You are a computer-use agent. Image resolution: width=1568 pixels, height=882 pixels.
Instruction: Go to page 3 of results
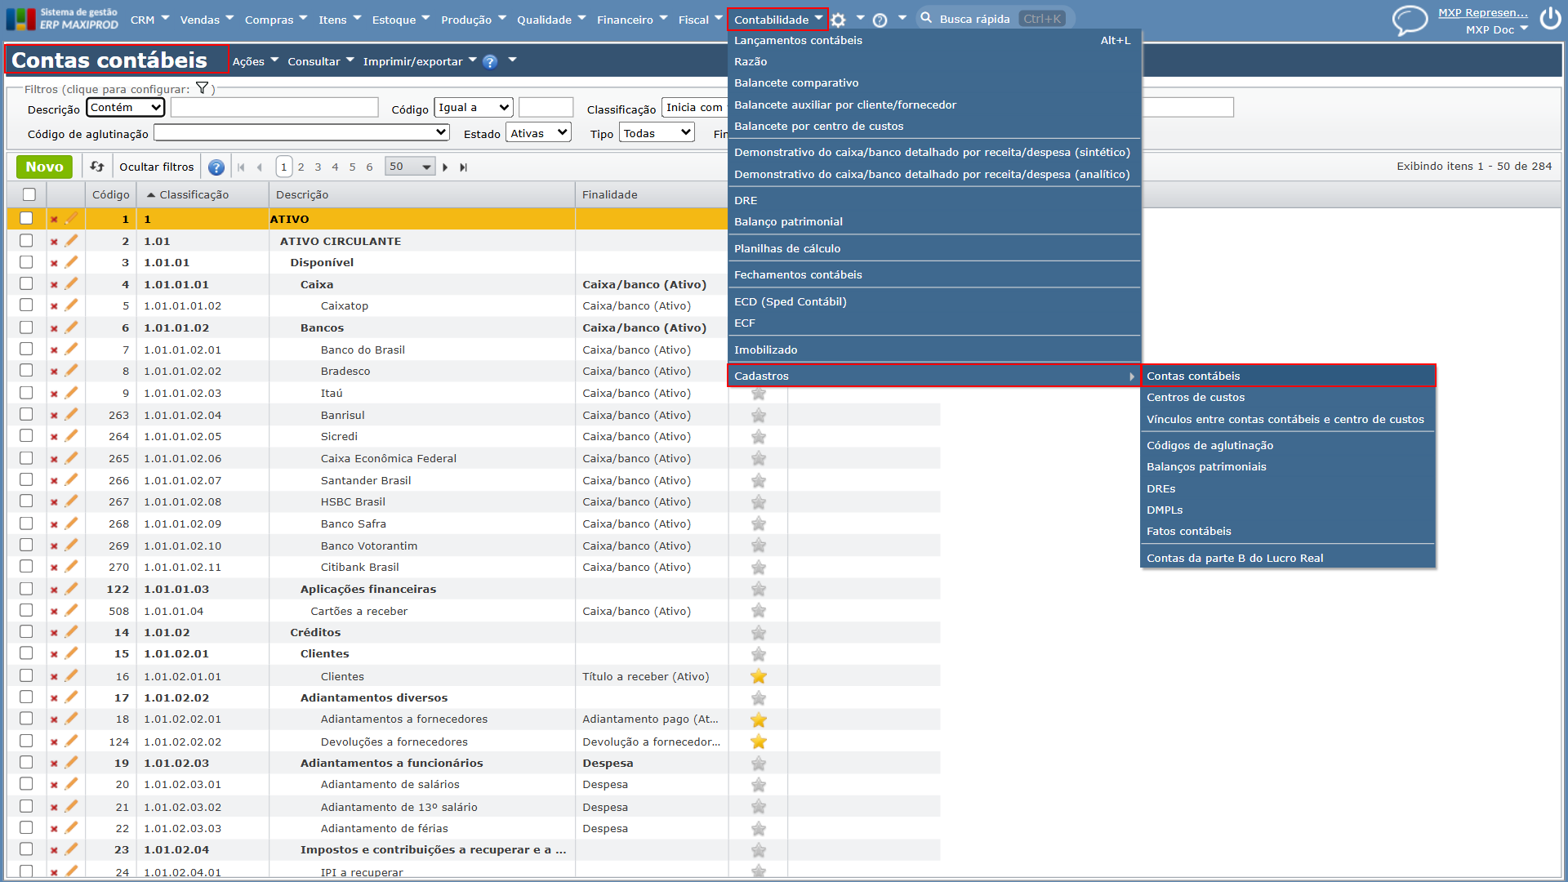tap(318, 167)
